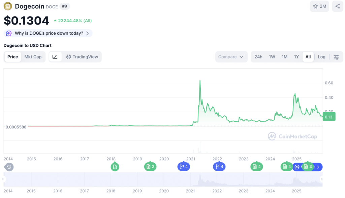Expand the Compare dropdown
Image resolution: width=345 pixels, height=198 pixels.
[x=231, y=57]
